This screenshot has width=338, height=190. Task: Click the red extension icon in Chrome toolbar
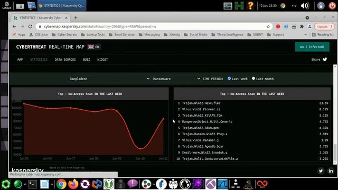(278, 26)
